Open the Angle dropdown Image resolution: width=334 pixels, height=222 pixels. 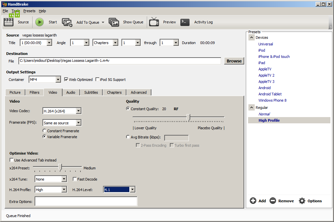[86, 43]
